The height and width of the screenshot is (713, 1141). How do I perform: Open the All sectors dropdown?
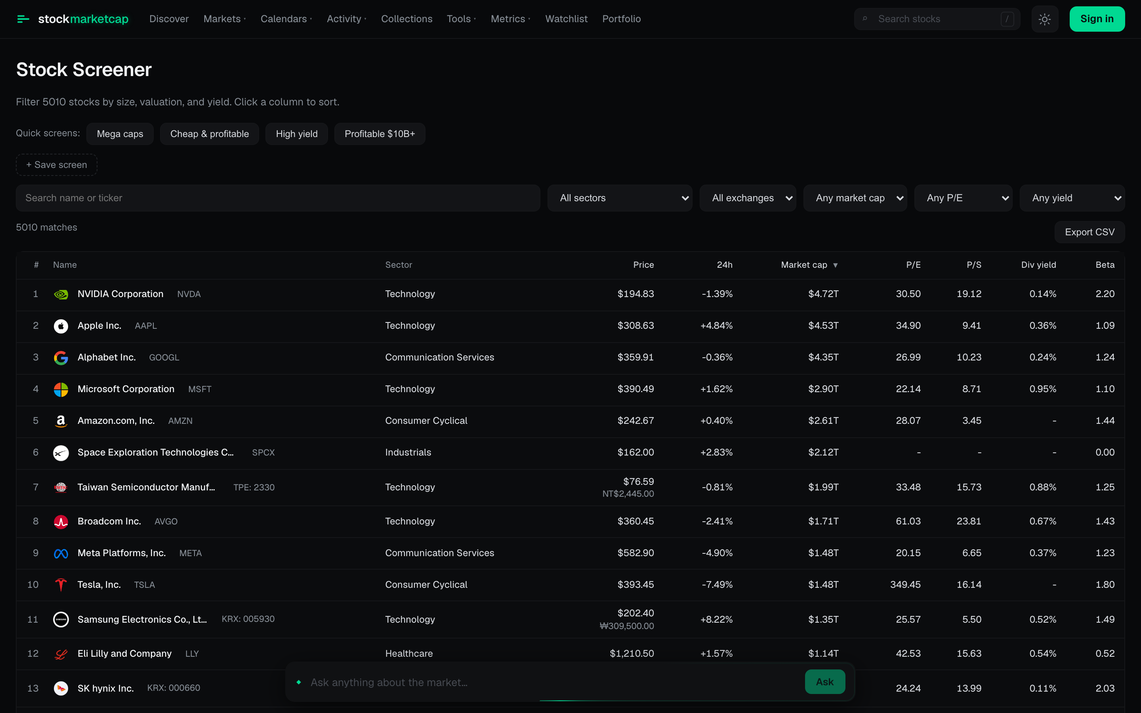click(620, 198)
